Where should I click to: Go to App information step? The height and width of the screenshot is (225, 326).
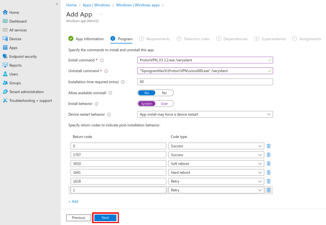tap(86, 39)
